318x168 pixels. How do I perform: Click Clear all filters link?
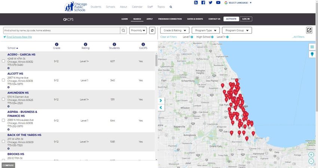click(x=168, y=37)
